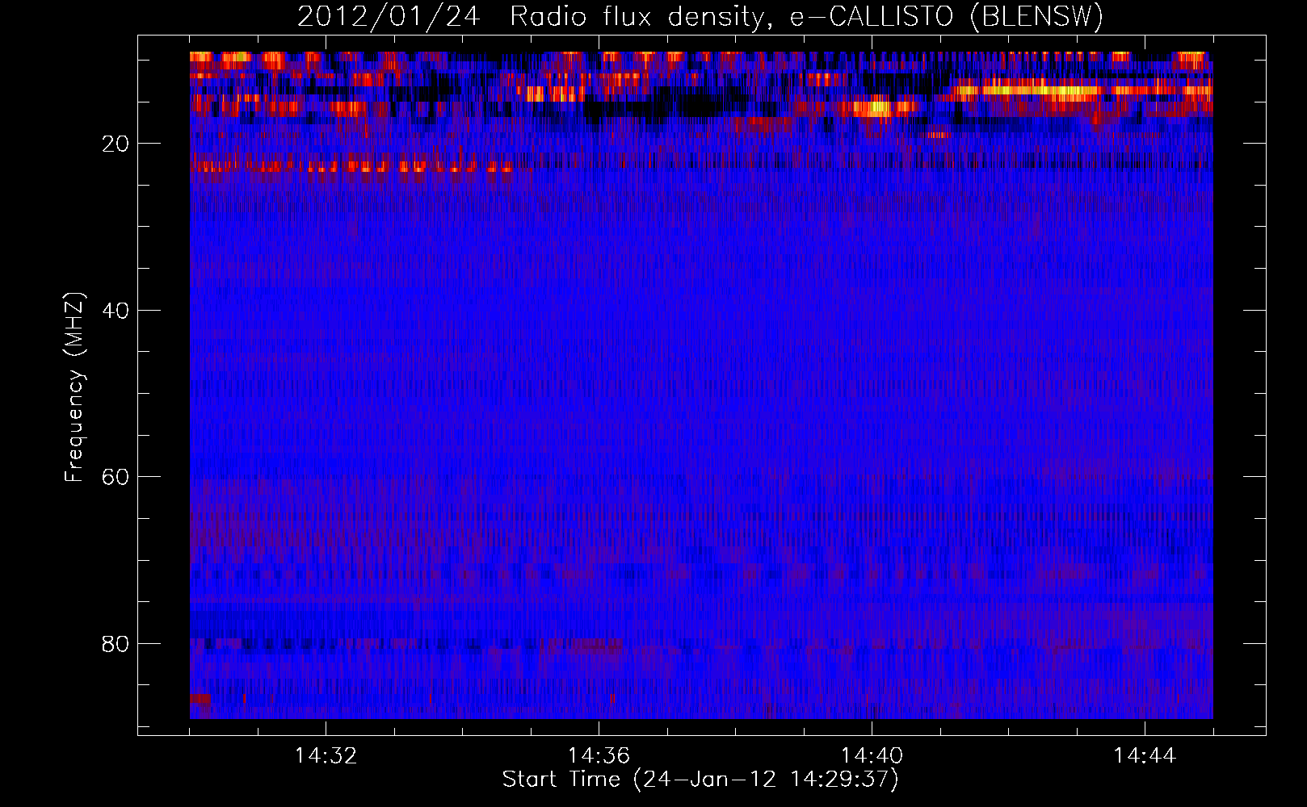Click the 14:44 time tick label
The height and width of the screenshot is (807, 1307).
click(x=1145, y=755)
